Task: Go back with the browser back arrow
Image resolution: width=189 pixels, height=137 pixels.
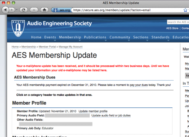Action: tap(5, 10)
